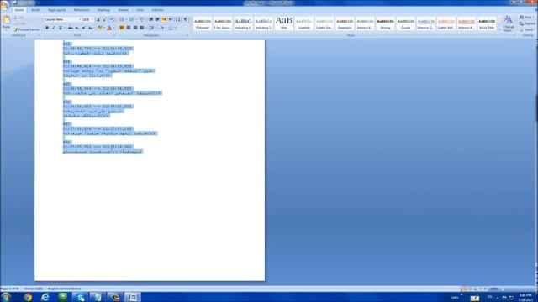Switch to the Review tab
This screenshot has height=302, width=538.
124,10
